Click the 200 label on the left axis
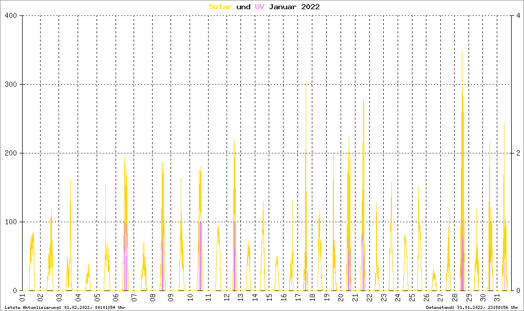This screenshot has height=311, width=524. click(x=12, y=153)
